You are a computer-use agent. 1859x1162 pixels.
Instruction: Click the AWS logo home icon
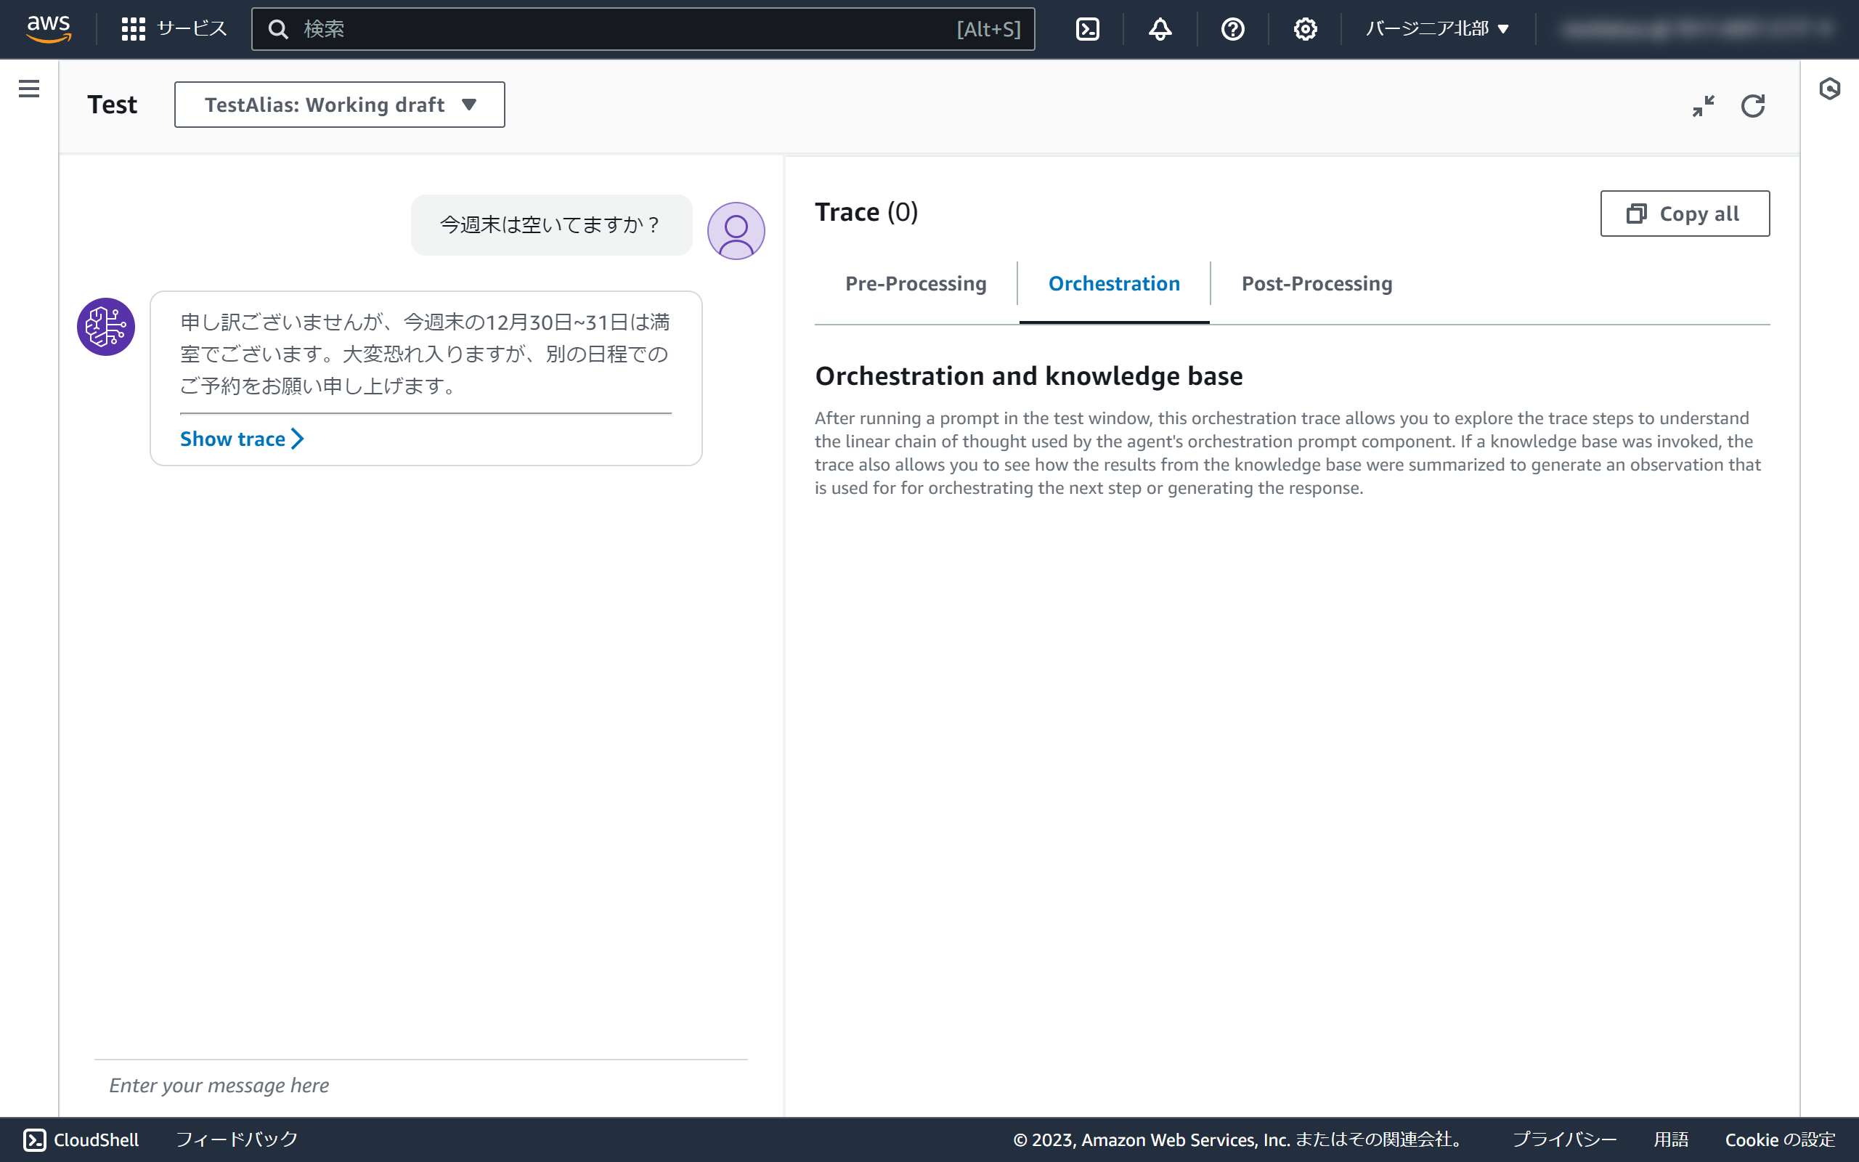(x=49, y=29)
